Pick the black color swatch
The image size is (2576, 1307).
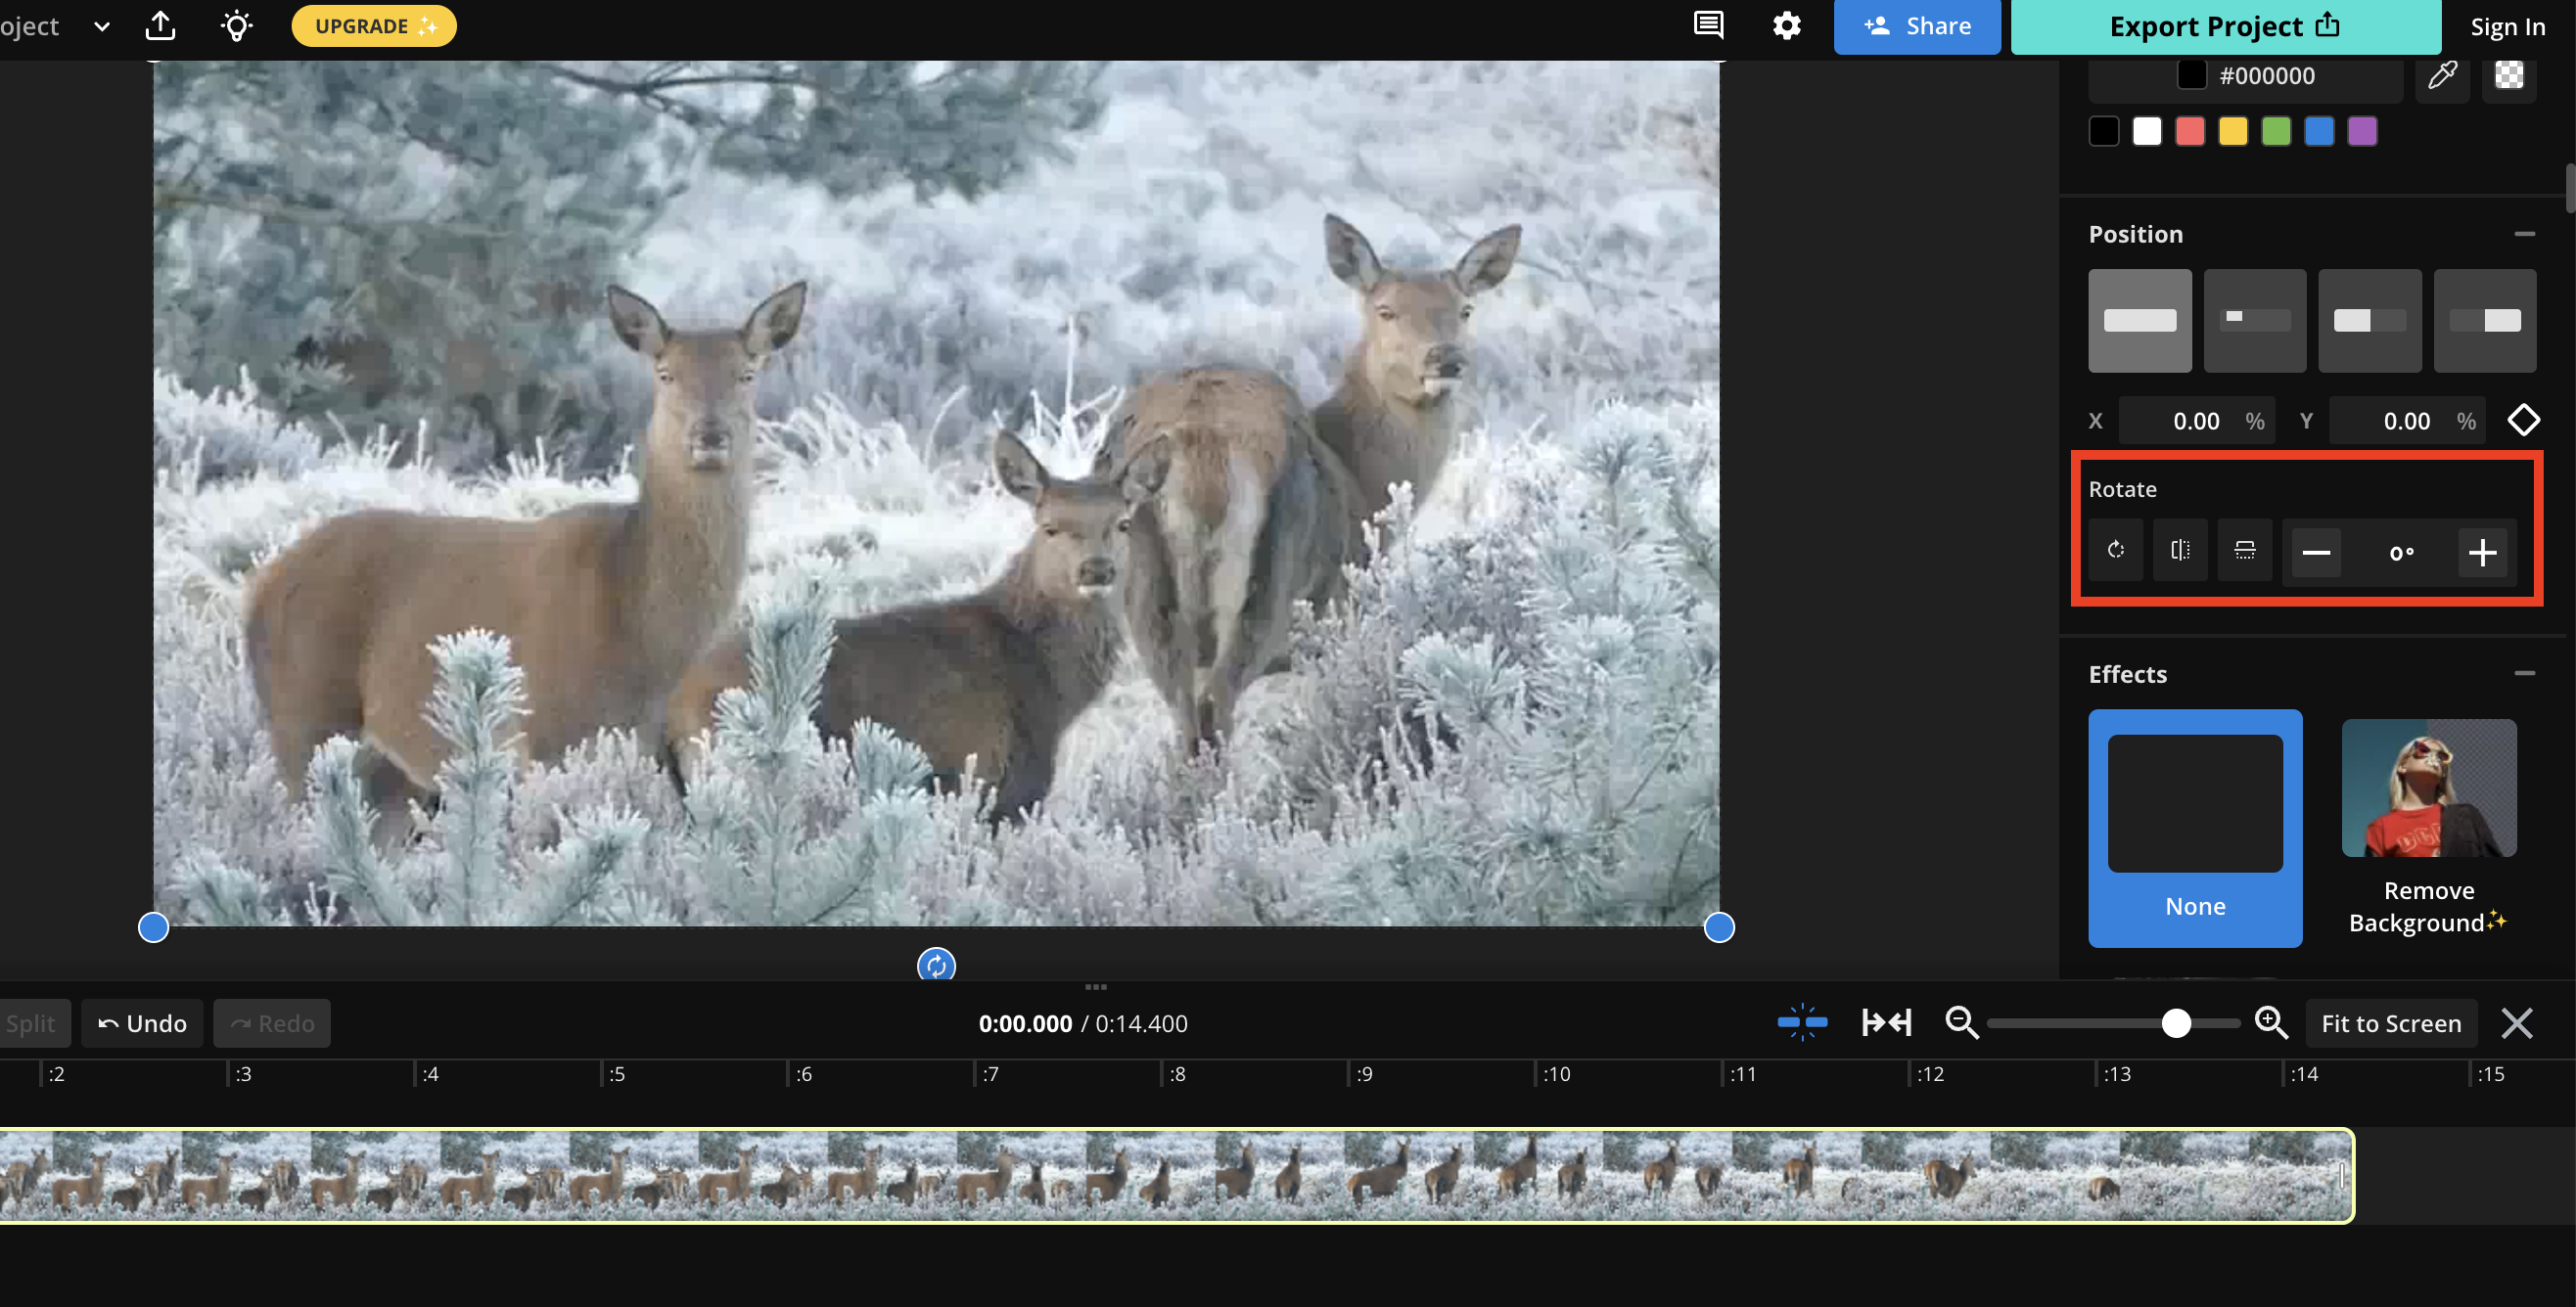pyautogui.click(x=2104, y=131)
